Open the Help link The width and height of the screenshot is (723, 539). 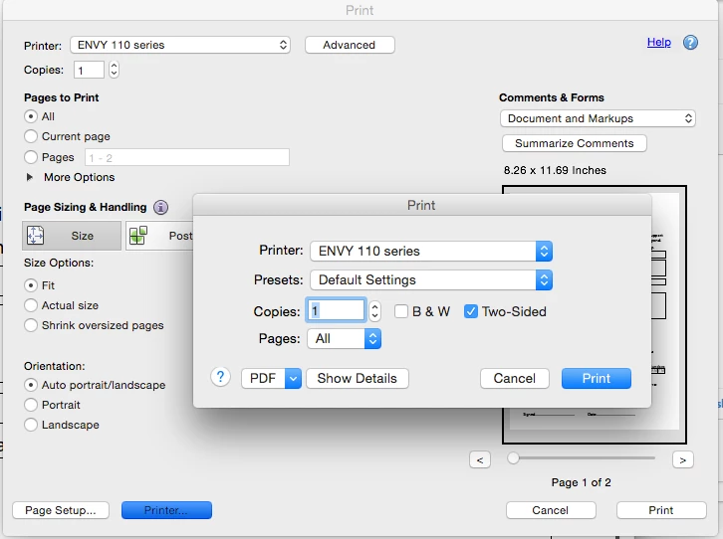pyautogui.click(x=659, y=43)
